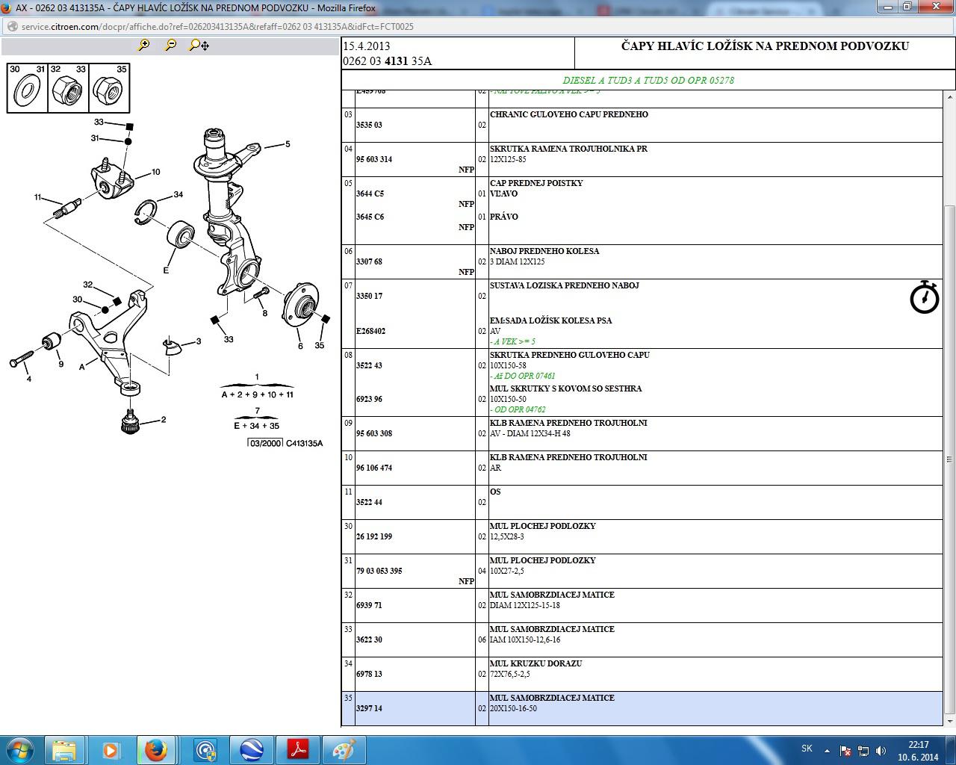This screenshot has height=765, width=956.
Task: Open volume control in system tray
Action: pos(881,750)
